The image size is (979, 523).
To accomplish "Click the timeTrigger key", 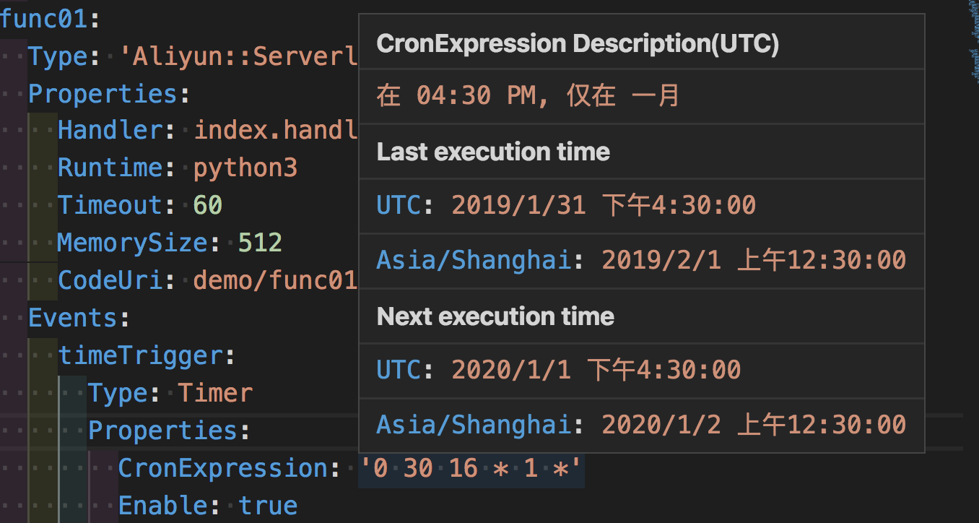I will (139, 355).
